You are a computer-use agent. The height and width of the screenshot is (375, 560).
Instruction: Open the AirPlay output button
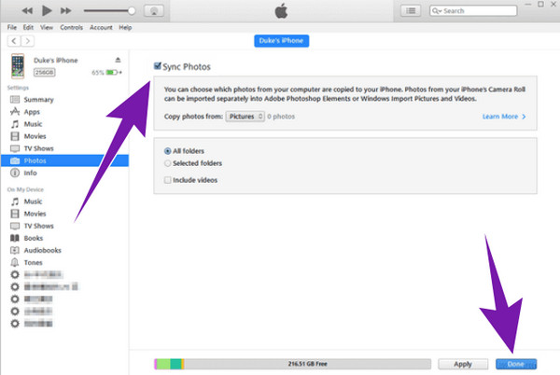click(x=154, y=10)
